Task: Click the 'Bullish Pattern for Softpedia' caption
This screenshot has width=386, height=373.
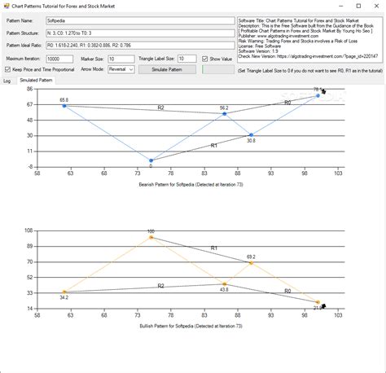Action: [x=191, y=326]
